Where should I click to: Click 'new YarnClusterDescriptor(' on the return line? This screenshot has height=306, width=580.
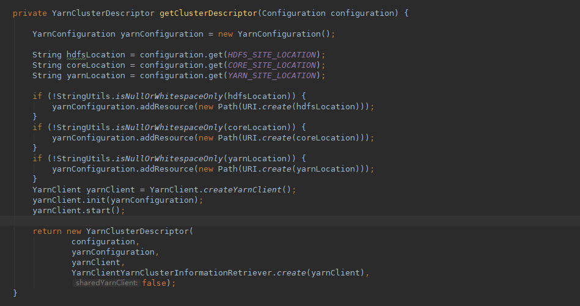pos(130,231)
